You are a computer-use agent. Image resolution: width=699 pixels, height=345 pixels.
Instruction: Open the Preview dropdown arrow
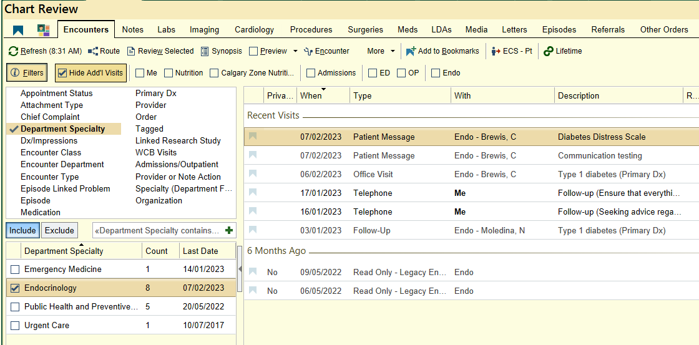[295, 51]
